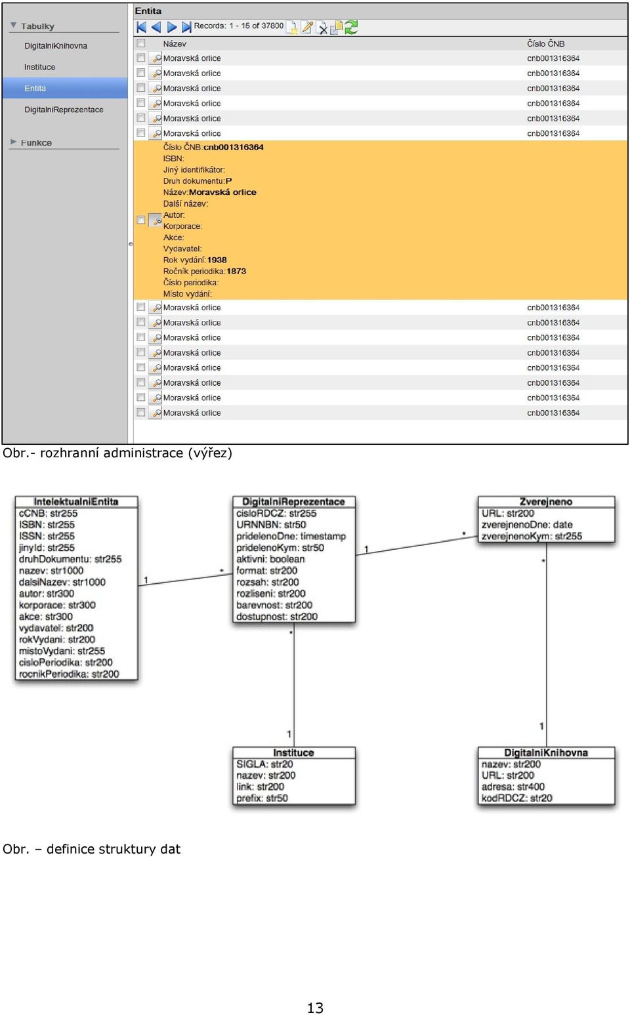Screen dimensions: 630x1015
Task: Click the 'ISBN:' detail line
Action: coord(174,159)
